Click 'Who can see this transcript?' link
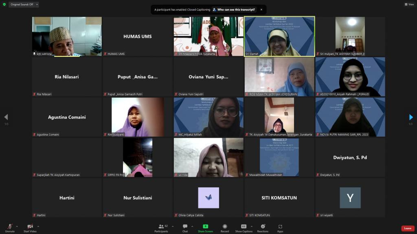Screen dimensions: 417x234 tap(234, 9)
